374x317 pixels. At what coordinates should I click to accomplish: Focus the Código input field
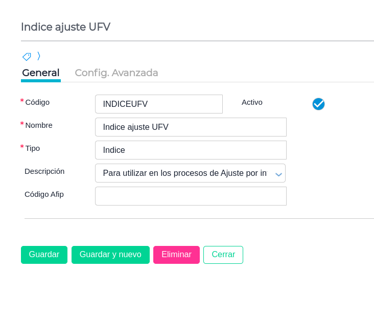pyautogui.click(x=158, y=104)
